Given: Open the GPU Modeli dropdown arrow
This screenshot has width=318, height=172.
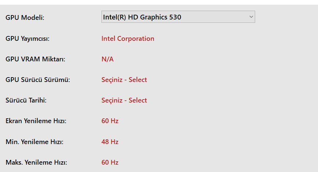Looking at the screenshot, I should click(x=251, y=17).
